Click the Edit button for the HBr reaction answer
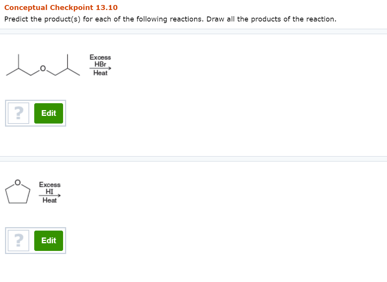The image size is (387, 282). point(48,113)
